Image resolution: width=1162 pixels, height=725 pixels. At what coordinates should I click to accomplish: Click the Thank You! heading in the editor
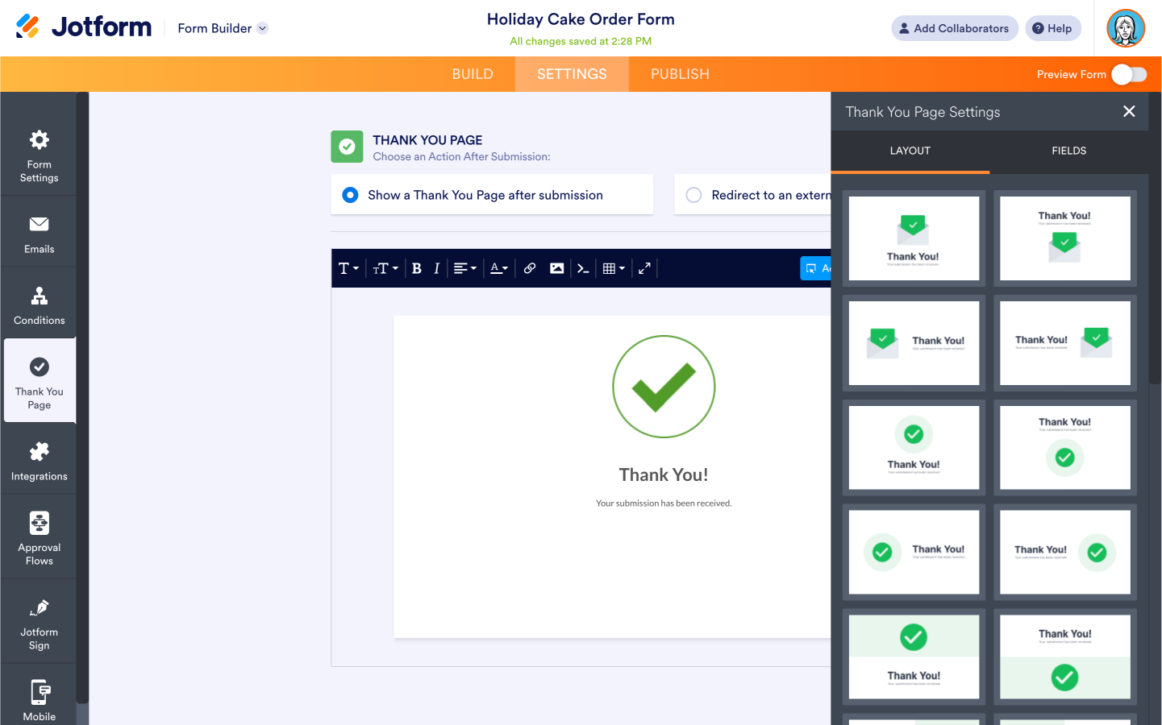[664, 475]
